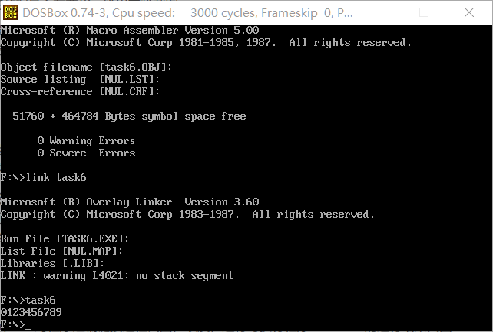Screen dimensions: 493x332
Task: Click the 'Run File [TASK6.EXE]:' line
Action: click(x=65, y=239)
